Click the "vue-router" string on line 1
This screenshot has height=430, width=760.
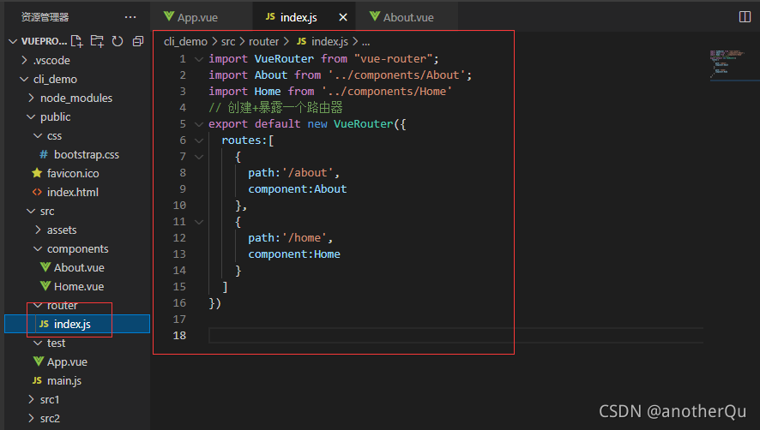pos(393,58)
